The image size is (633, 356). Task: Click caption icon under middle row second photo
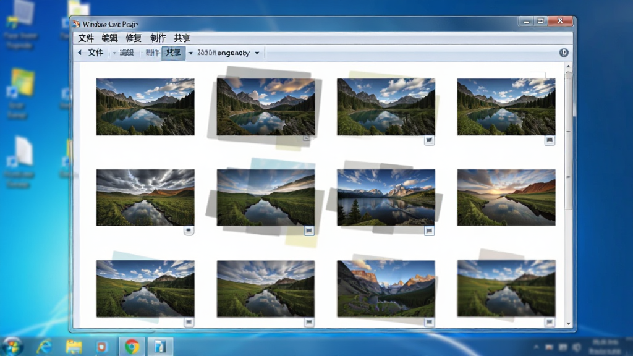tap(309, 231)
